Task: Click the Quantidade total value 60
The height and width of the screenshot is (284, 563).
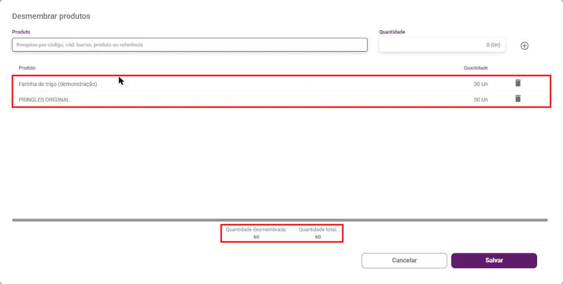Action: 318,237
